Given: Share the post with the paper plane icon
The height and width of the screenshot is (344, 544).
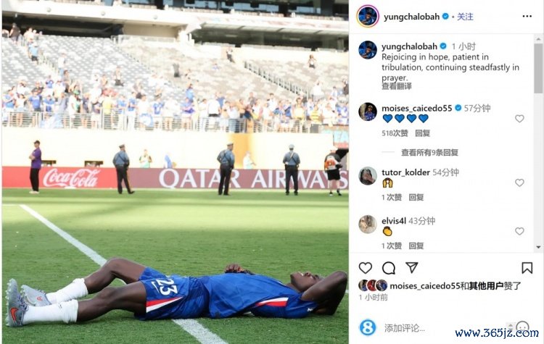Looking at the screenshot, I should coord(411,267).
